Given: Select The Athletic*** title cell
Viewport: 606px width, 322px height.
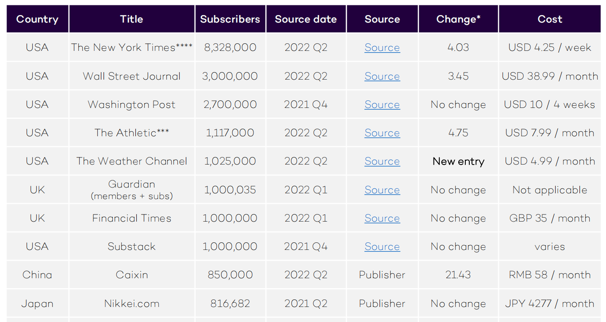Looking at the screenshot, I should click(132, 132).
